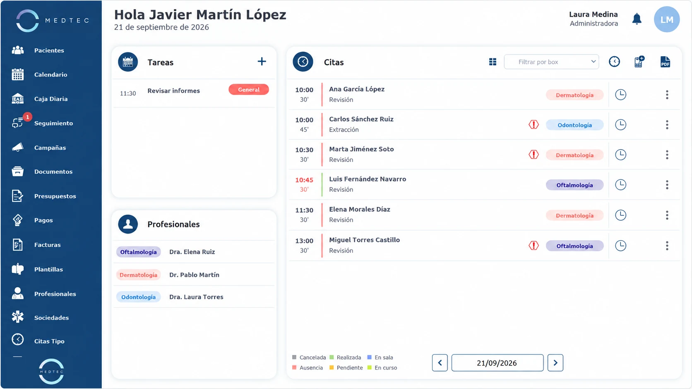Screen dimensions: 692x389
Task: Select Dra. Laura Torres row
Action: pos(194,297)
